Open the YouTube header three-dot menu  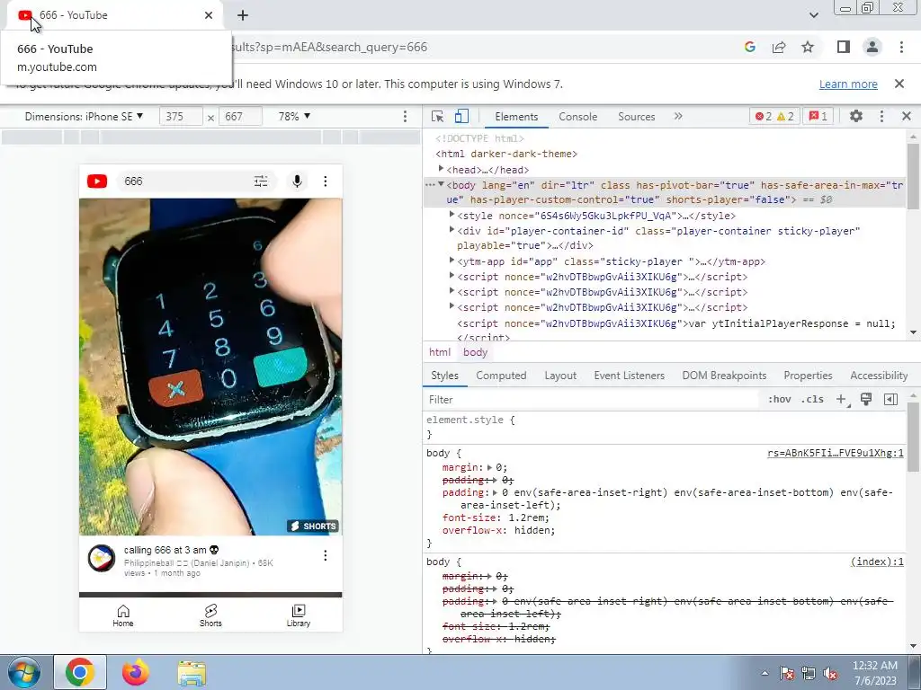coord(326,181)
